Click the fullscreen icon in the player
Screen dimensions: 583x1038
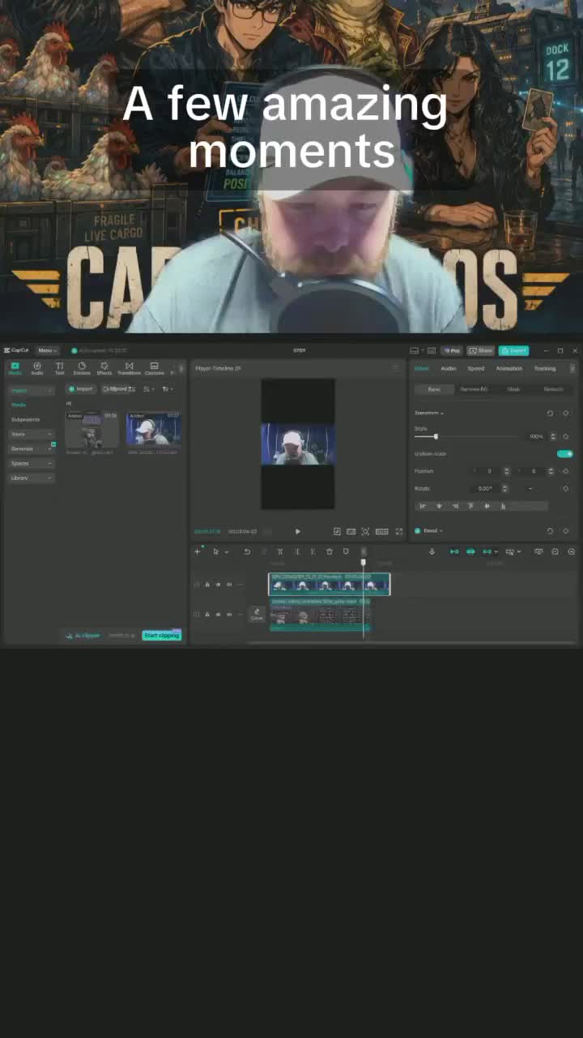pos(398,531)
